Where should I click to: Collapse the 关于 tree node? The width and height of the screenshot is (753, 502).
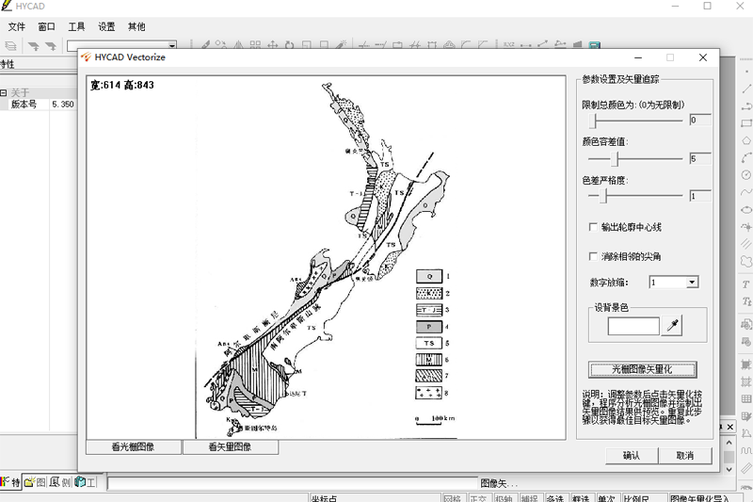[x=4, y=92]
